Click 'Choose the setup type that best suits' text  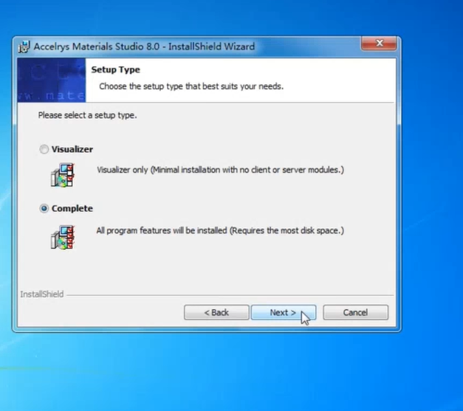click(x=191, y=86)
